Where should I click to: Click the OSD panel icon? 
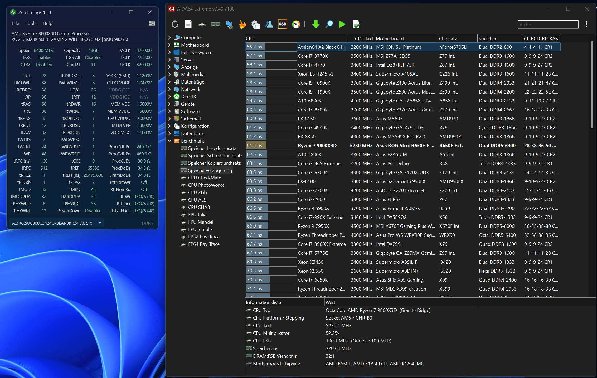[x=282, y=24]
